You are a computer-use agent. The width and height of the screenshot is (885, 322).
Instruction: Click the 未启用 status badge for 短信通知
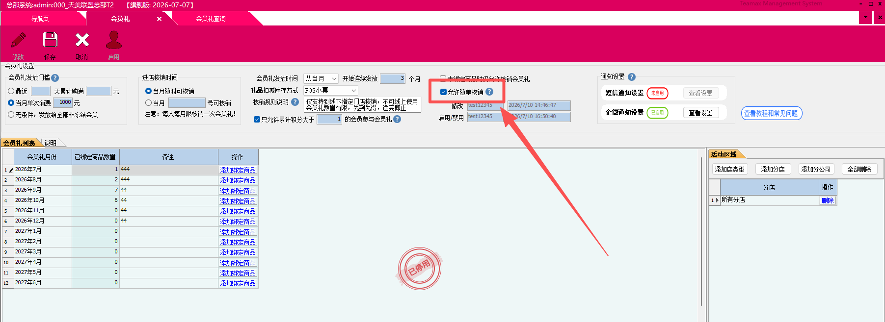(x=657, y=93)
